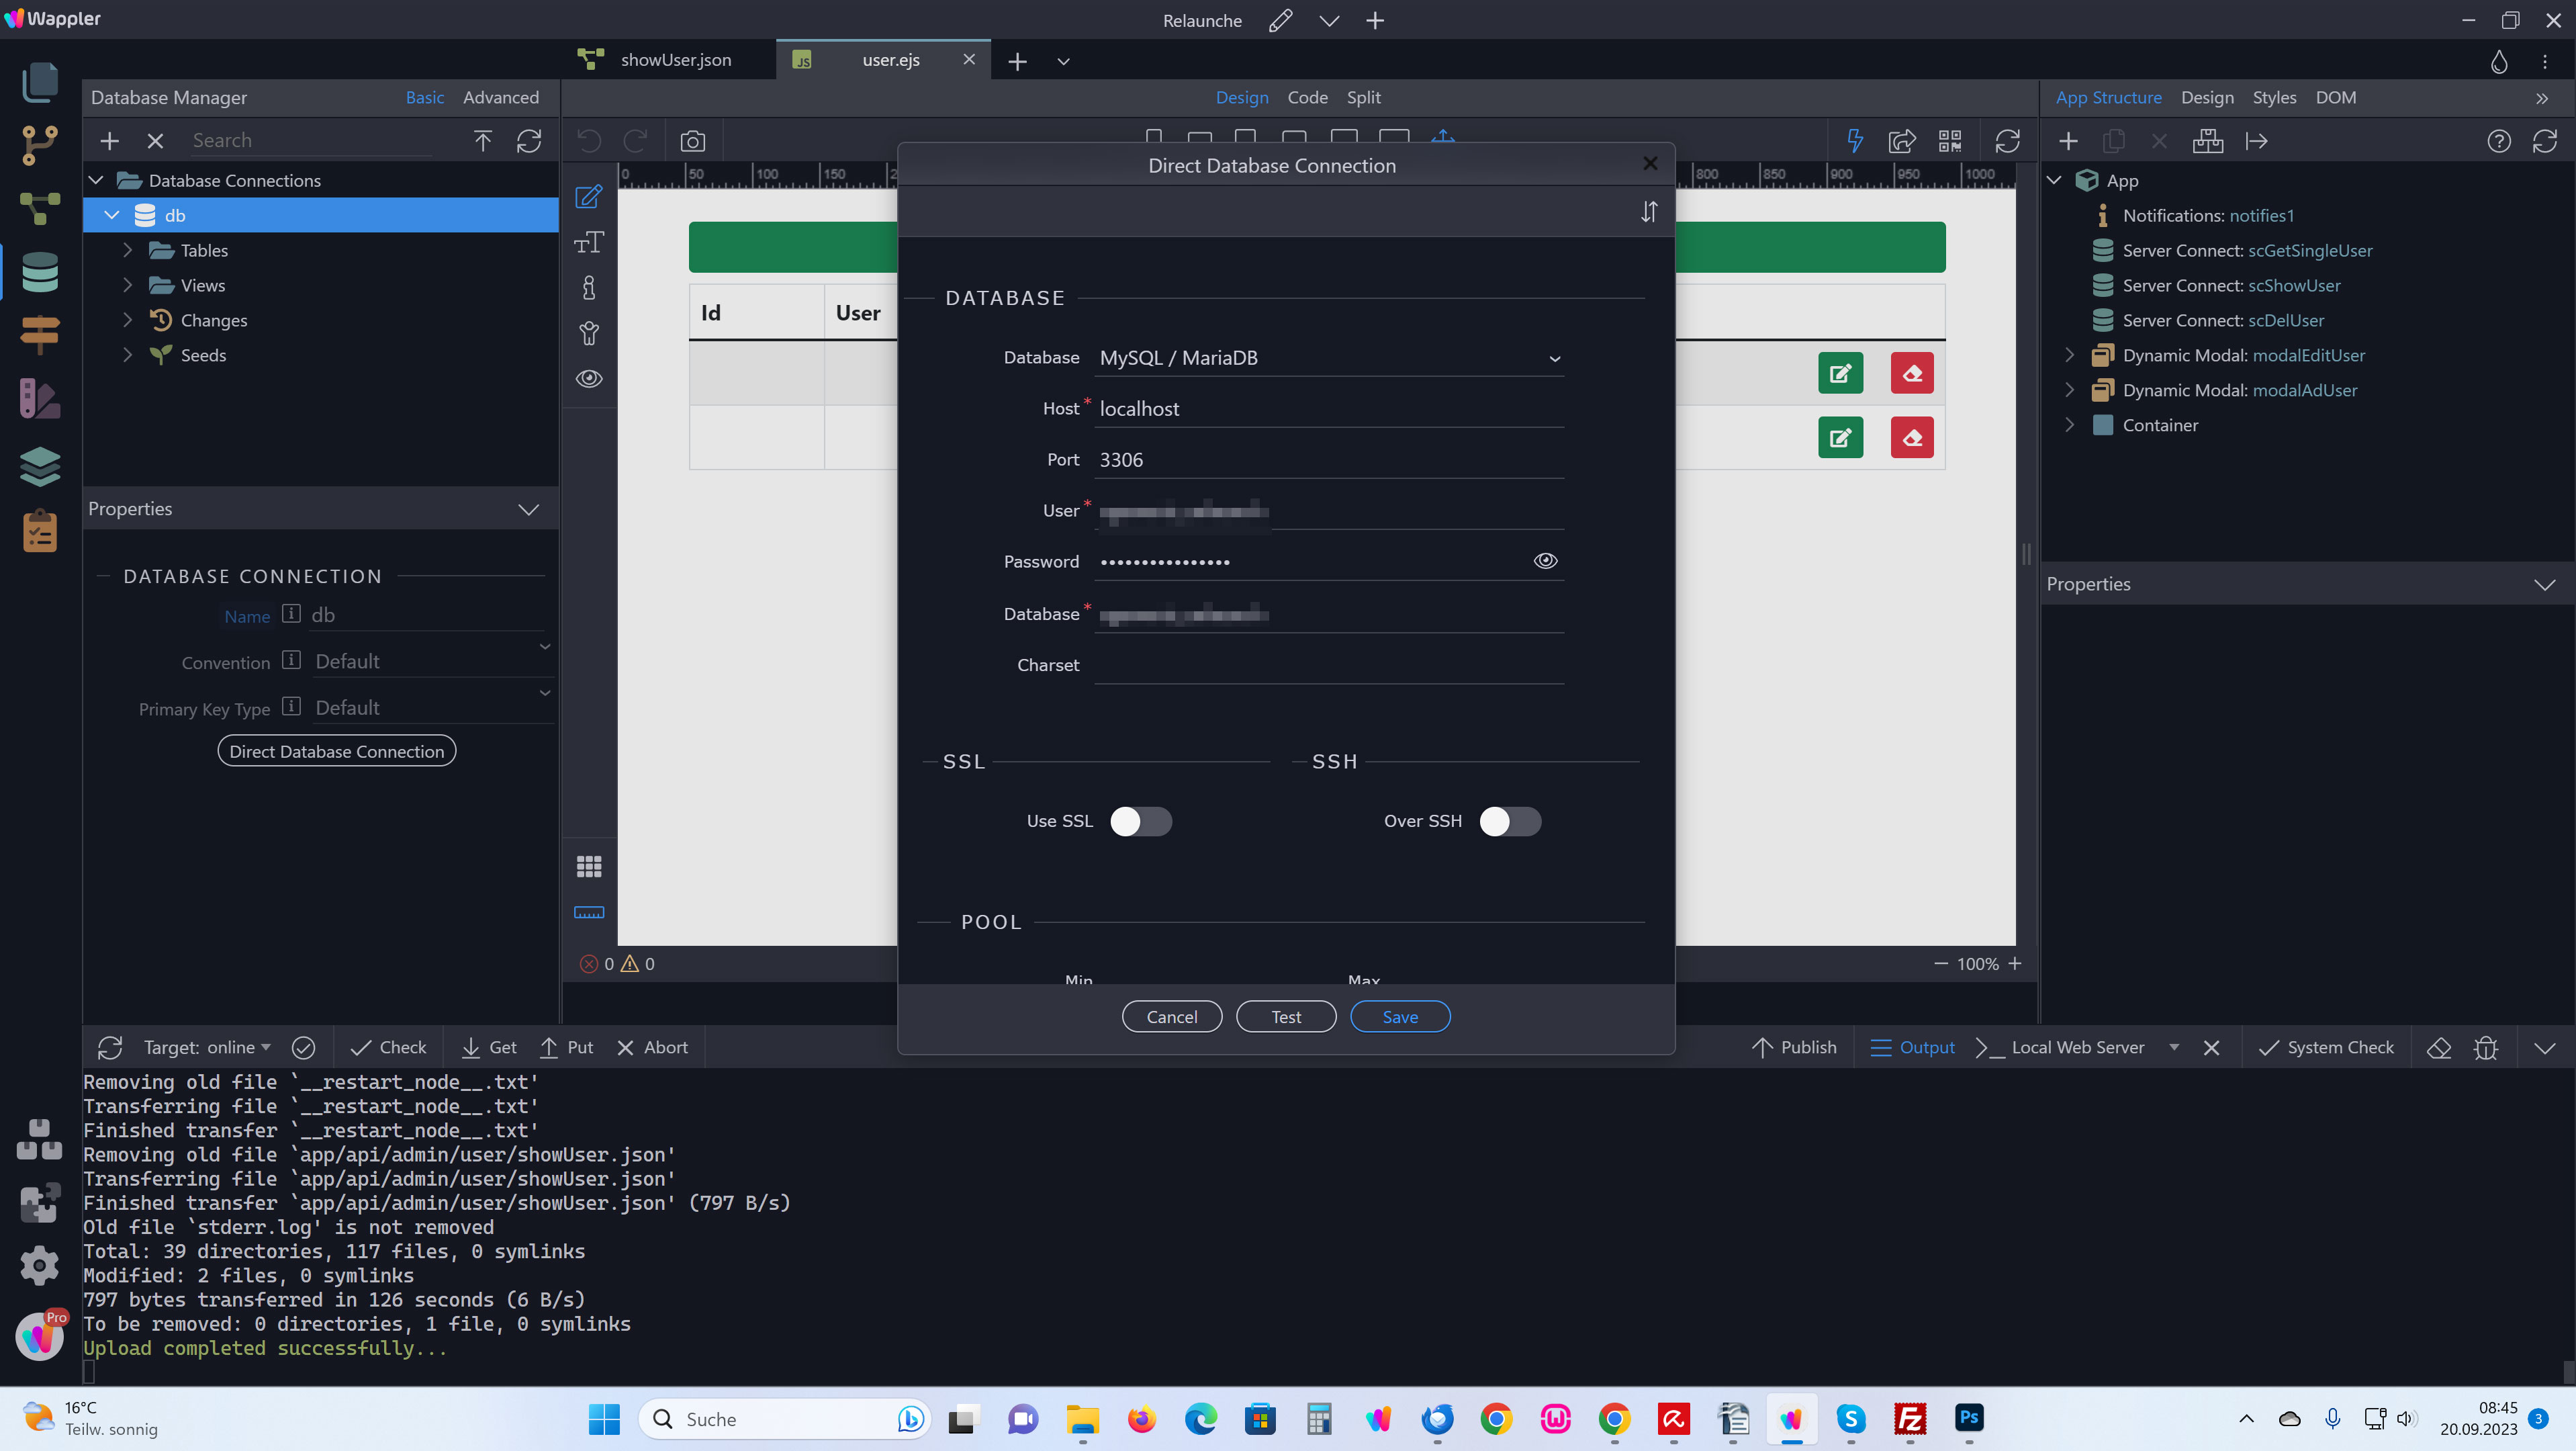Click the Host input field
Viewport: 2576px width, 1451px height.
1328,409
